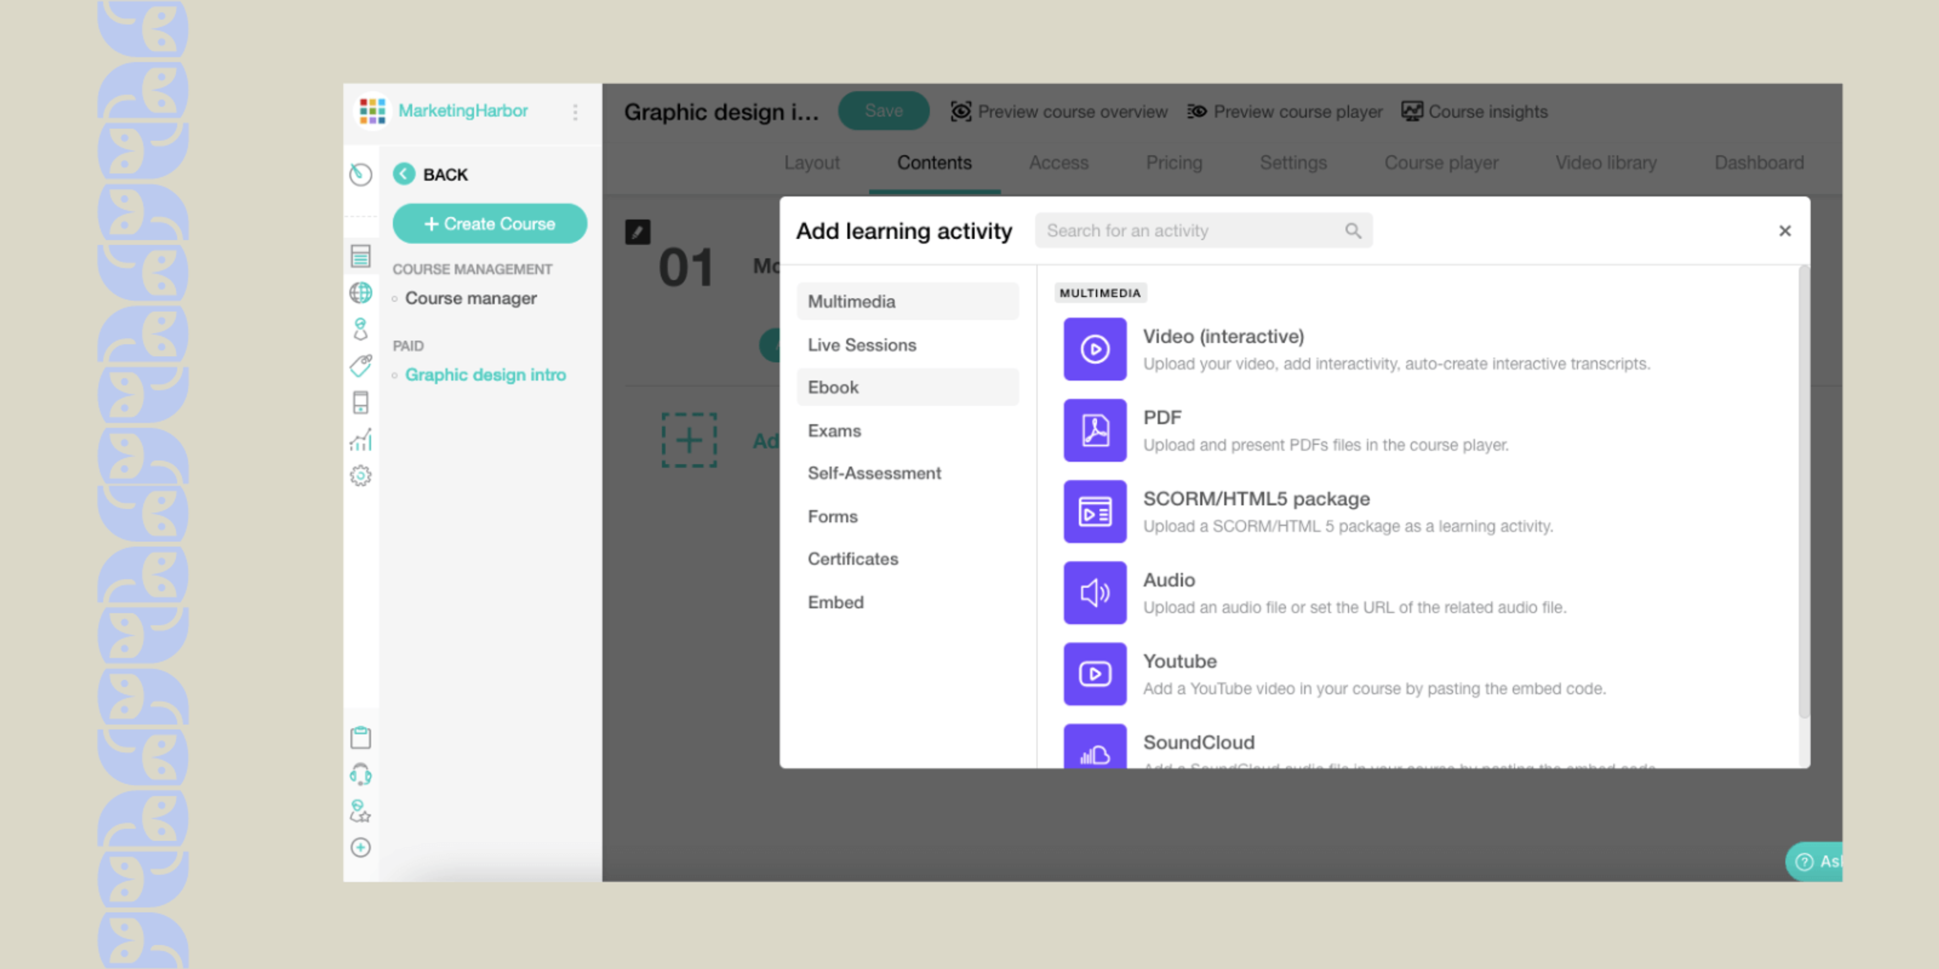Click the Youtube title text

click(x=1180, y=661)
